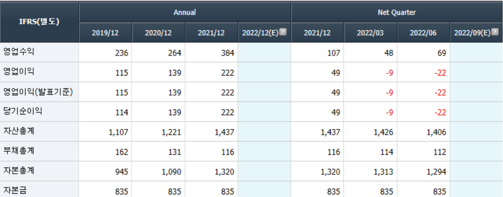Click the help icon beside 2022/12(E)
The width and height of the screenshot is (503, 197).
[283, 32]
